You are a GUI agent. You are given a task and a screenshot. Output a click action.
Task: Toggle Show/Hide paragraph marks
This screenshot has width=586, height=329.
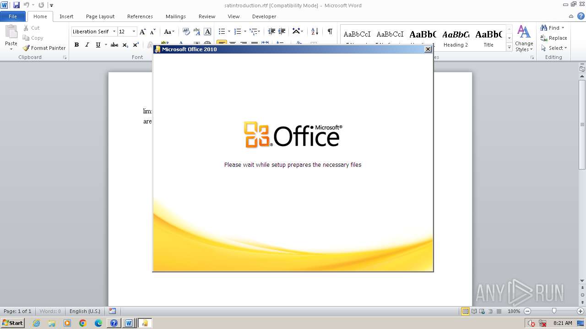[330, 32]
